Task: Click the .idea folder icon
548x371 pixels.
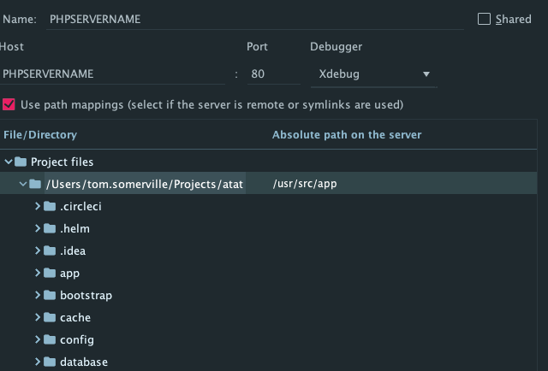Action: pyautogui.click(x=50, y=250)
